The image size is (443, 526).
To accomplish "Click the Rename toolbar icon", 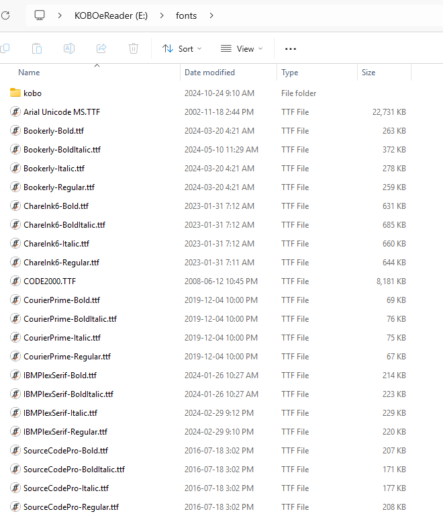I will coord(69,48).
